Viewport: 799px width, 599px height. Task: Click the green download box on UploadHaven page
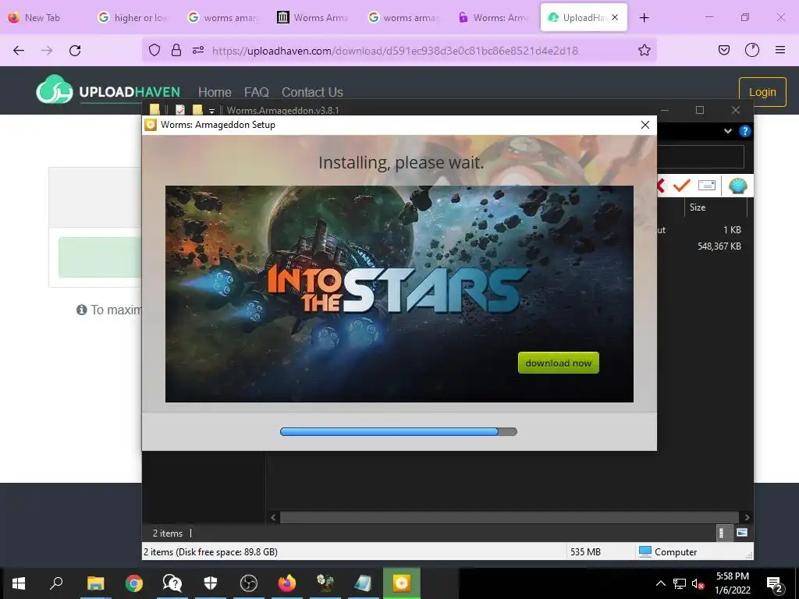pyautogui.click(x=100, y=257)
